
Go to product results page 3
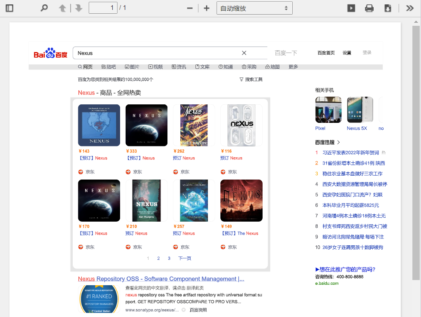[169, 258]
